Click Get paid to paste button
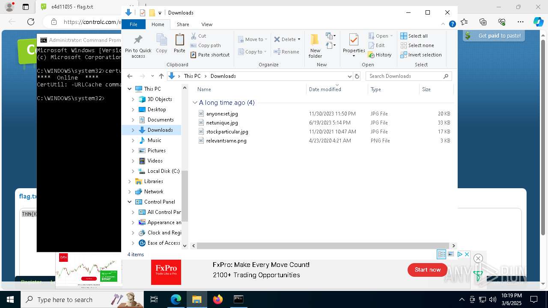The image size is (548, 308). (x=494, y=36)
